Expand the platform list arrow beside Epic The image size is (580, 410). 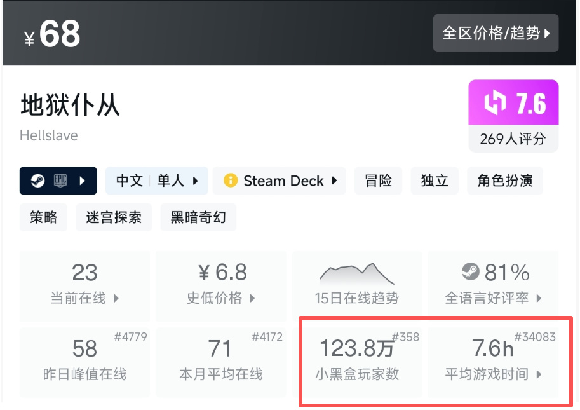point(83,181)
